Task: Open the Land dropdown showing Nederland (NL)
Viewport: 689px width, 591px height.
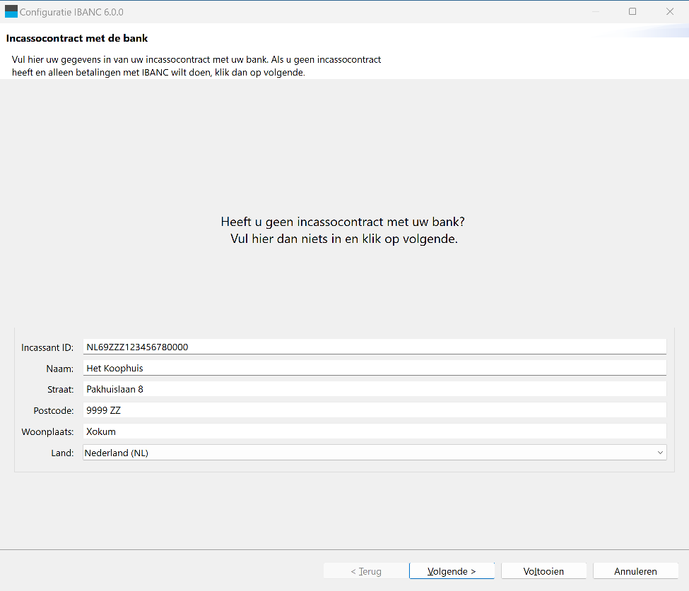Action: point(375,453)
